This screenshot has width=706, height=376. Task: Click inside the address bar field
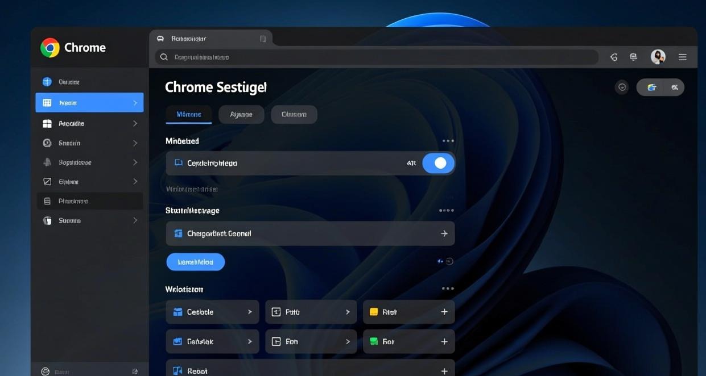point(377,57)
